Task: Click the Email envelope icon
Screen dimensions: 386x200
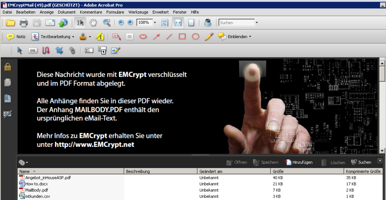Action: point(50,23)
